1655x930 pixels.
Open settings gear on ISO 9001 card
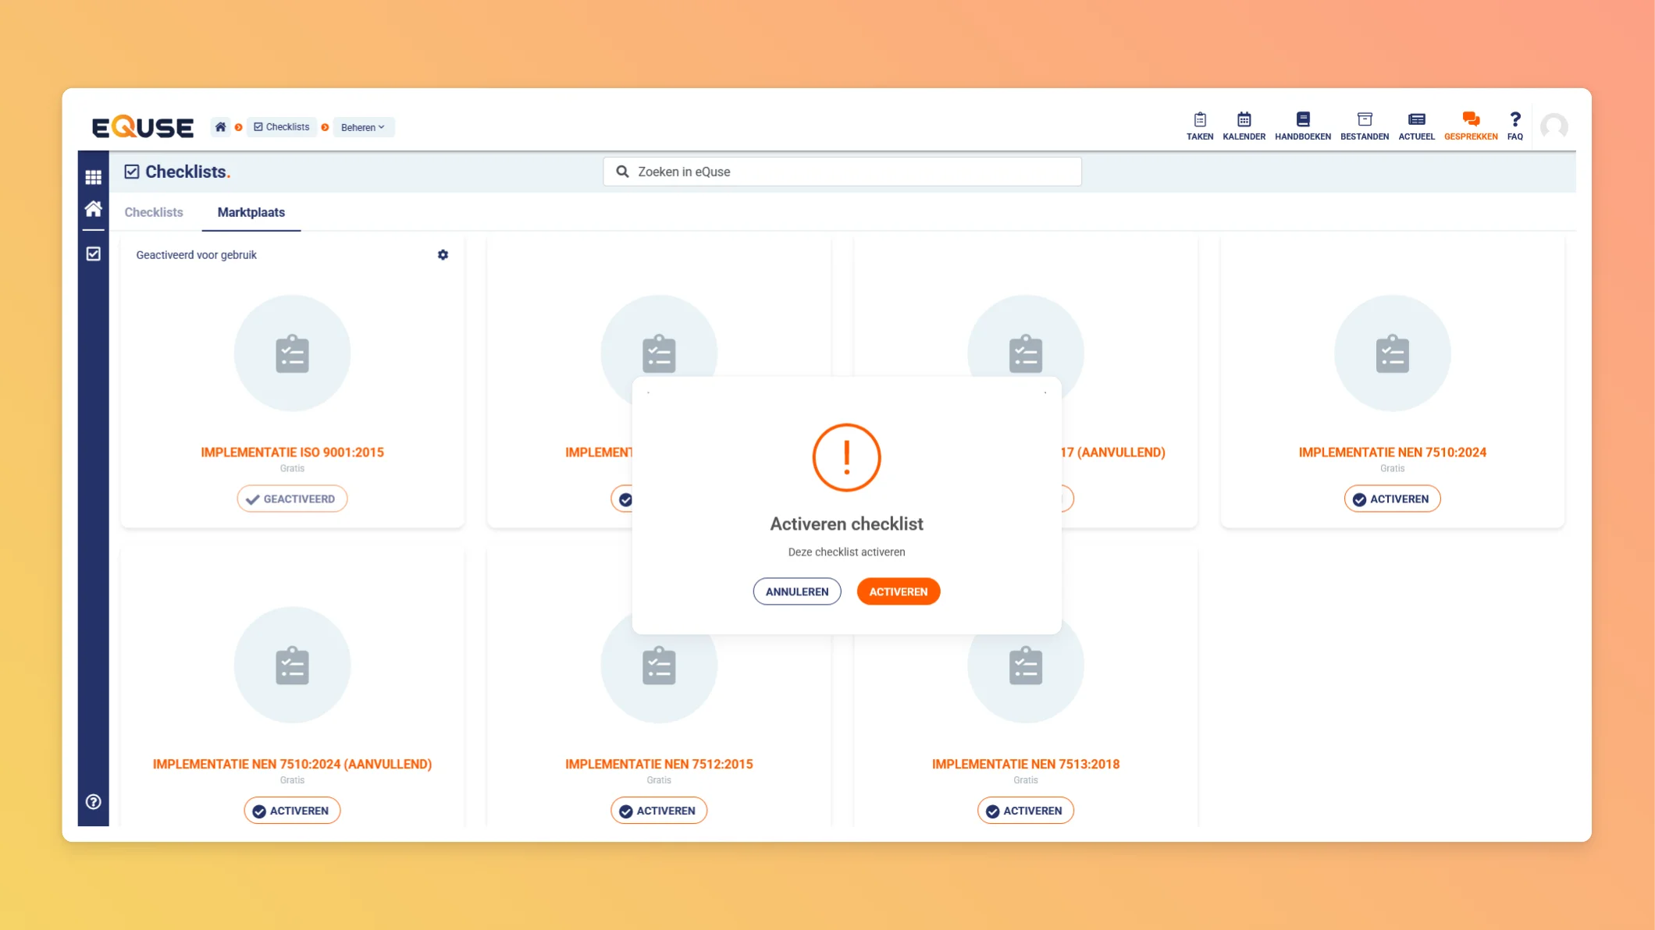[x=443, y=255]
